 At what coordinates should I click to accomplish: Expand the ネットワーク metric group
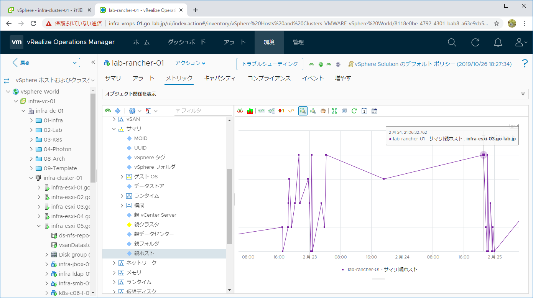[114, 263]
